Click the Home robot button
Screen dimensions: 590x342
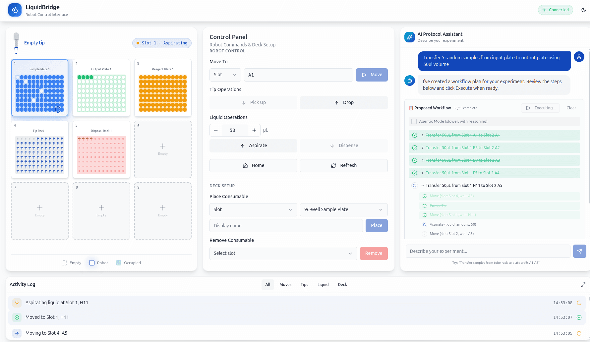253,165
